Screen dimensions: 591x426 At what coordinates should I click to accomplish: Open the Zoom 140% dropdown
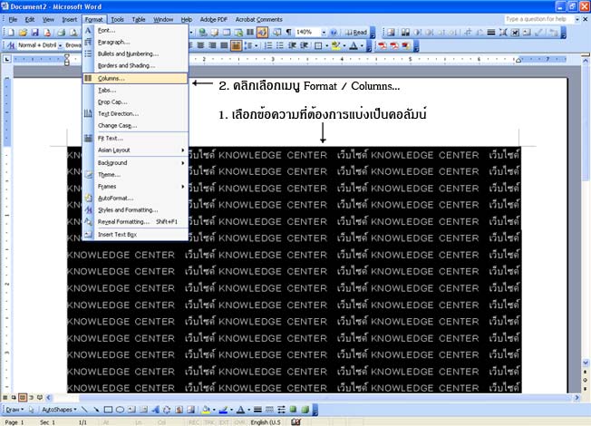pyautogui.click(x=324, y=33)
